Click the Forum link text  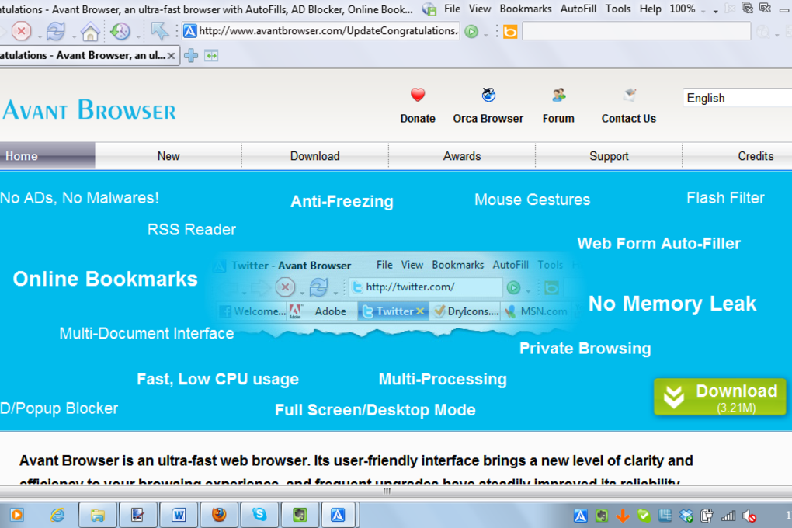[x=558, y=119]
